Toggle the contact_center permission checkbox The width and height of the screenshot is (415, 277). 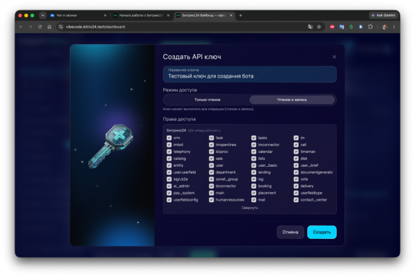click(296, 200)
